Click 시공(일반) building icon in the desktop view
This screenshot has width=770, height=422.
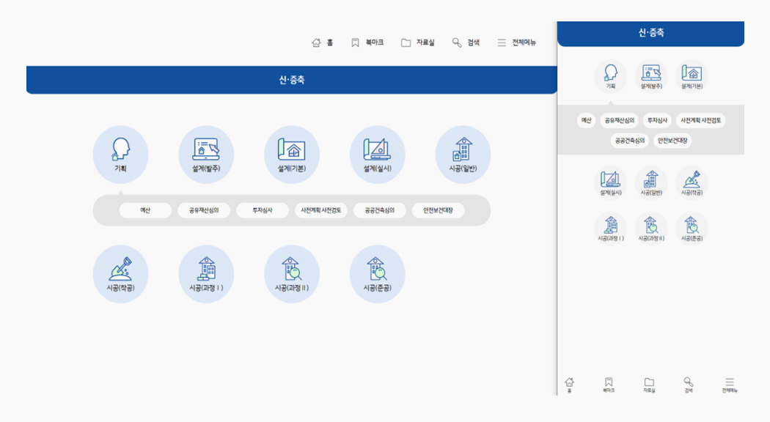pyautogui.click(x=463, y=153)
